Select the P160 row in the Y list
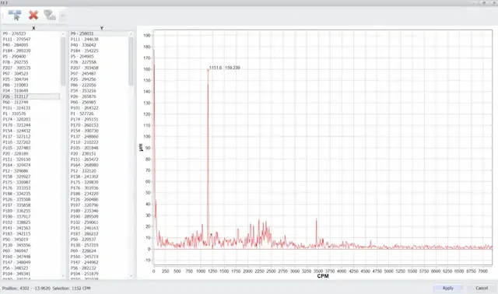 click(x=99, y=256)
